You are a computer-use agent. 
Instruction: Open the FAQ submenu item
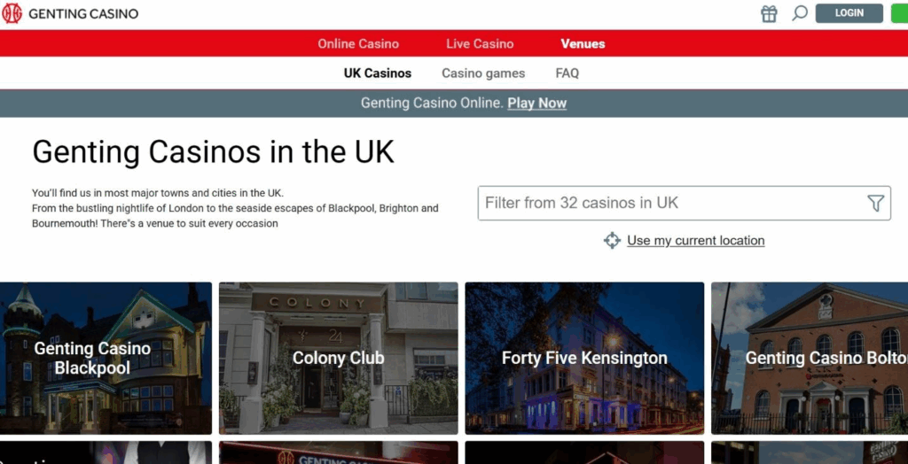567,73
